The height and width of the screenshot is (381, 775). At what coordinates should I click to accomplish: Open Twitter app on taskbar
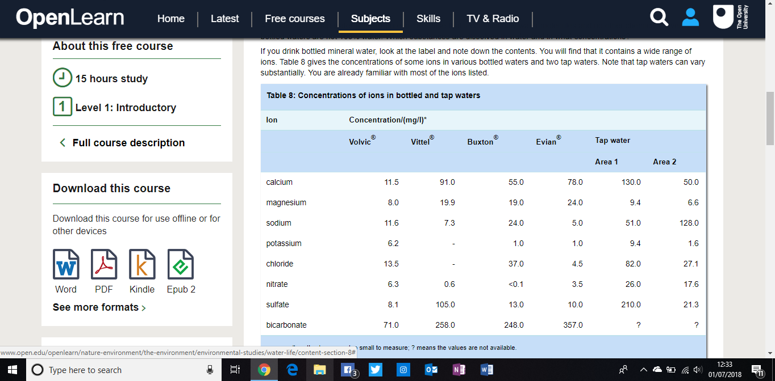[376, 370]
